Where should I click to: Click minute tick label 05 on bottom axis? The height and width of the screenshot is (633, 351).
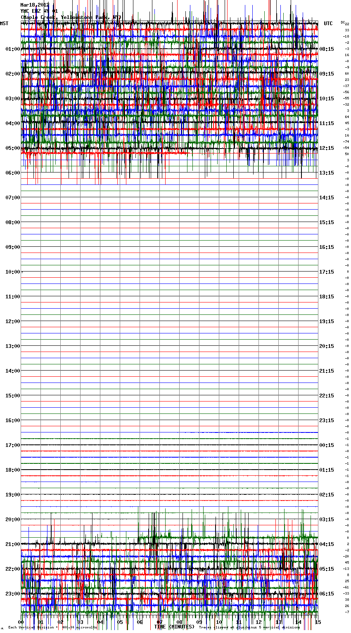120,622
